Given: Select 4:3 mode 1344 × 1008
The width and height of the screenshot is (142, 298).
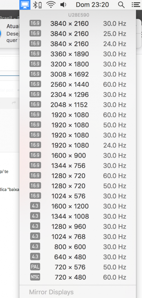Looking at the screenshot, I should (x=78, y=216).
